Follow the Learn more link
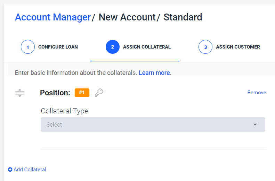The image size is (275, 181). [x=154, y=73]
